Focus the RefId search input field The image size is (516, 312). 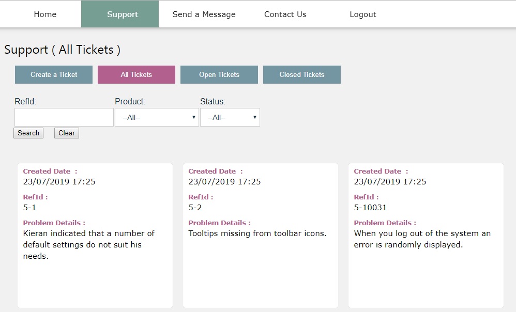pyautogui.click(x=64, y=117)
